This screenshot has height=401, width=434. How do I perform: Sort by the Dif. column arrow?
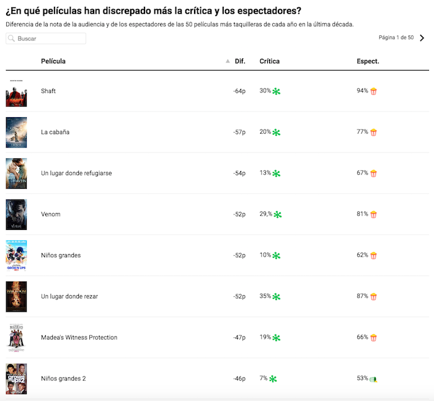(x=228, y=61)
